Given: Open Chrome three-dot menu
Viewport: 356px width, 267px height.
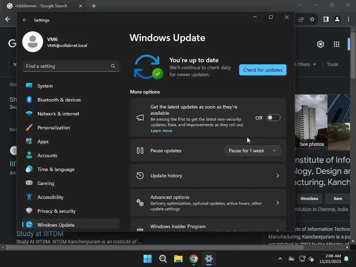Looking at the screenshot, I should coord(348,19).
